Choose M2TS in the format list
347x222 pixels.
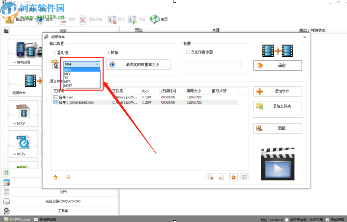point(82,86)
